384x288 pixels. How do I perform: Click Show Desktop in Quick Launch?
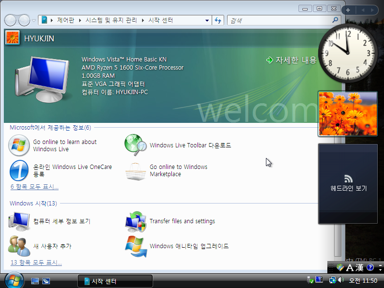(35, 281)
